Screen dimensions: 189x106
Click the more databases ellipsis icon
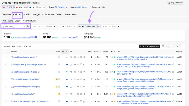(44, 7)
